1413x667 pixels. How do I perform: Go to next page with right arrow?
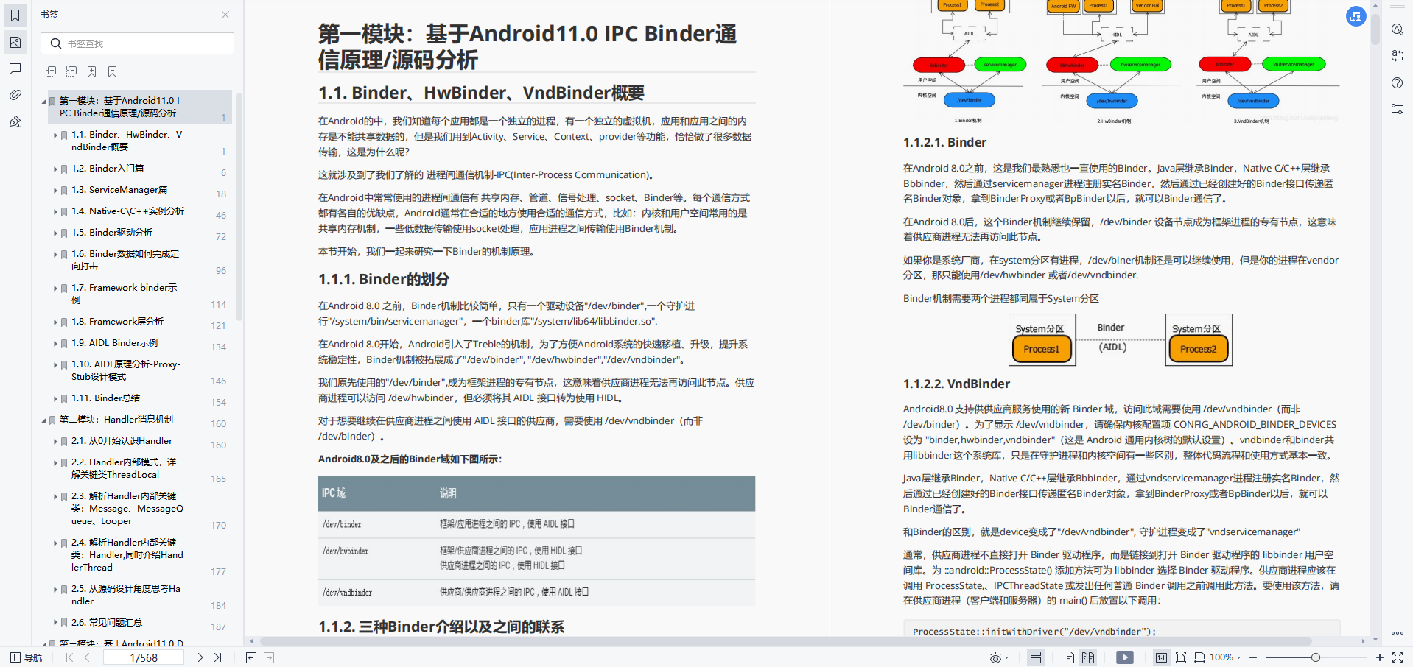200,657
